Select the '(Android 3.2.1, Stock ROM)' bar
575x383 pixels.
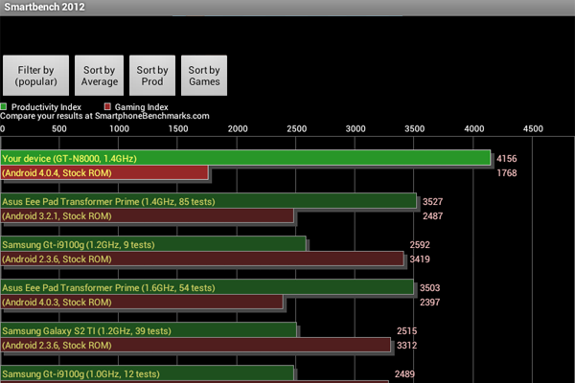(x=147, y=215)
